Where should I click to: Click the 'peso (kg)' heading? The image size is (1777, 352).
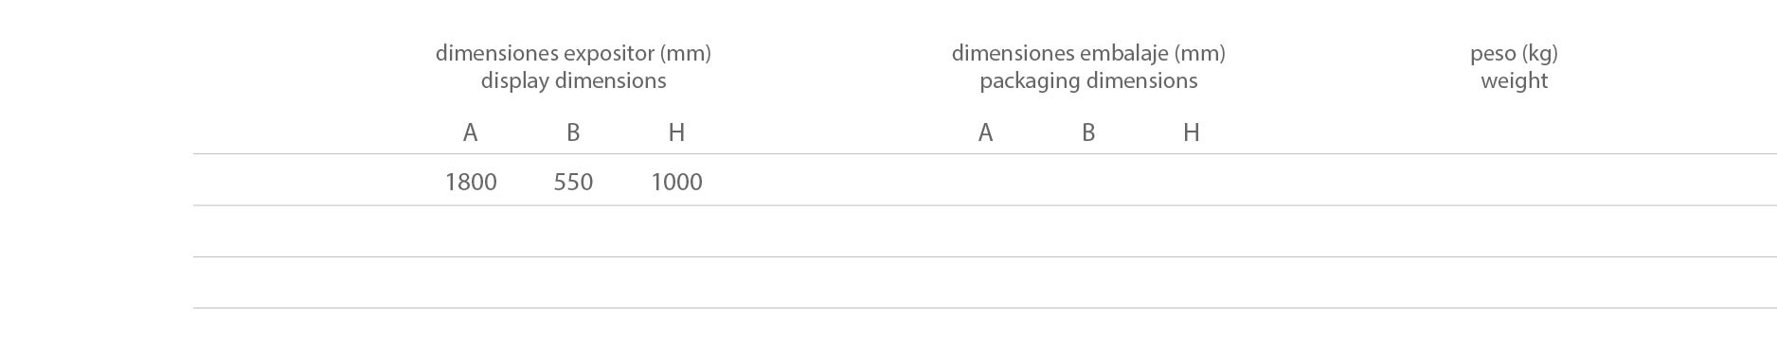pyautogui.click(x=1514, y=53)
